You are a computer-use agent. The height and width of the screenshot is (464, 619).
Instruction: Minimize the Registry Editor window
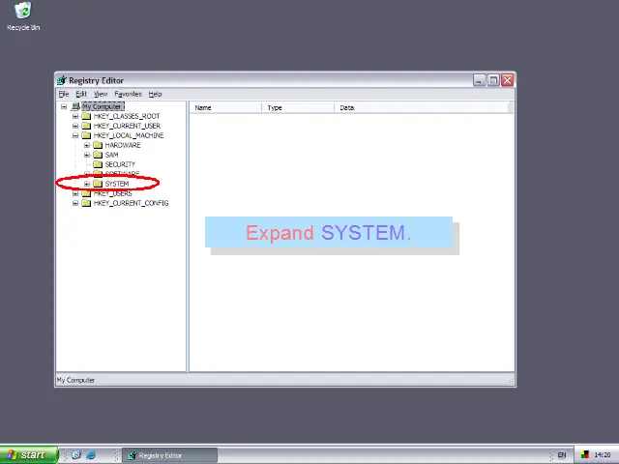pos(479,80)
